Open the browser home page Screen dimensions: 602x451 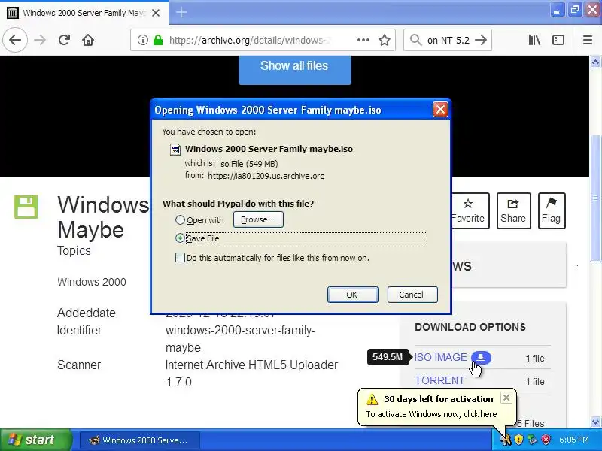(x=88, y=40)
